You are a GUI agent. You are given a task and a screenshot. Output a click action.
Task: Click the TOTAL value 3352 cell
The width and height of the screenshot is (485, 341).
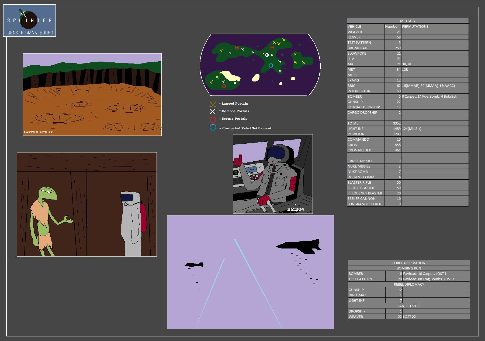pos(393,123)
